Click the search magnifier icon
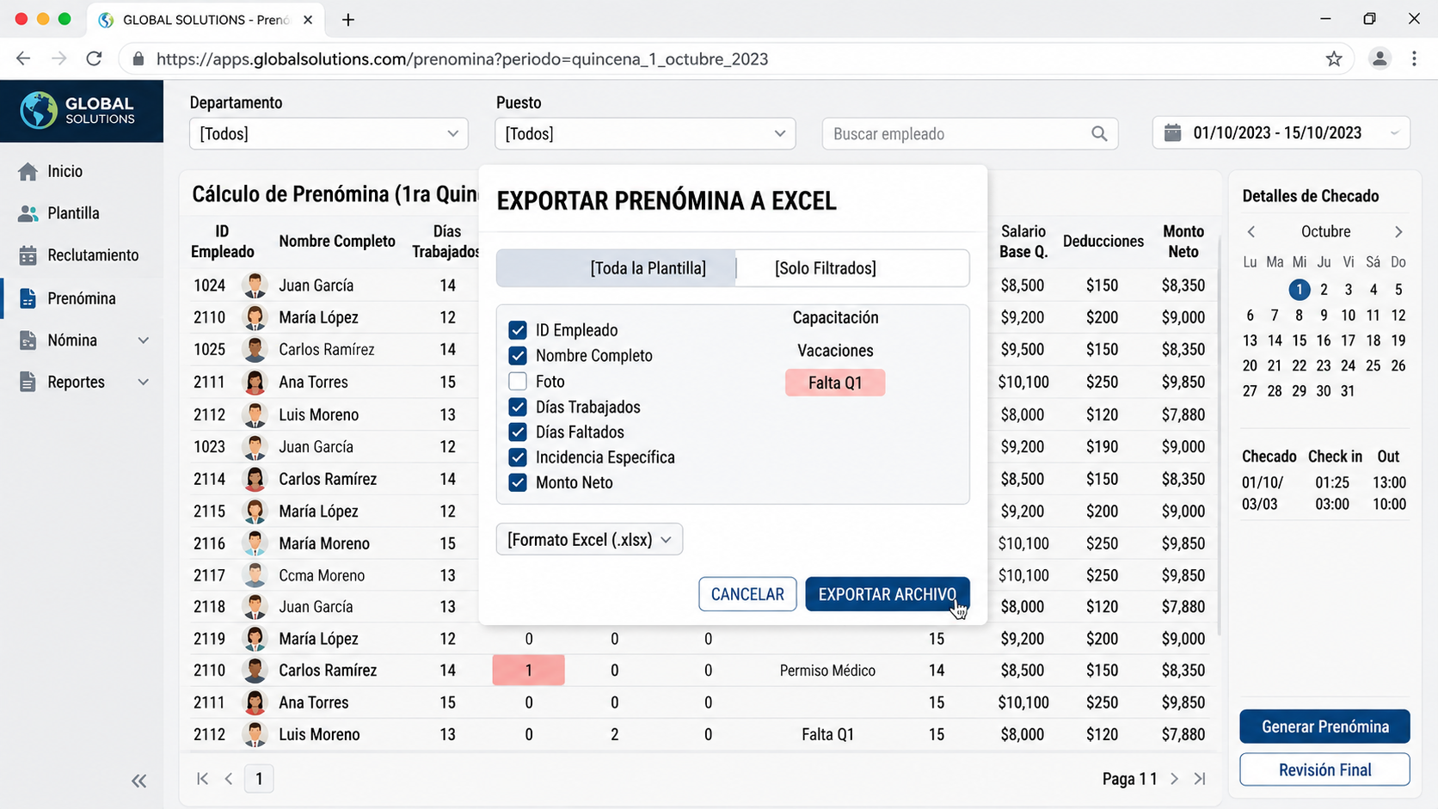 1098,134
